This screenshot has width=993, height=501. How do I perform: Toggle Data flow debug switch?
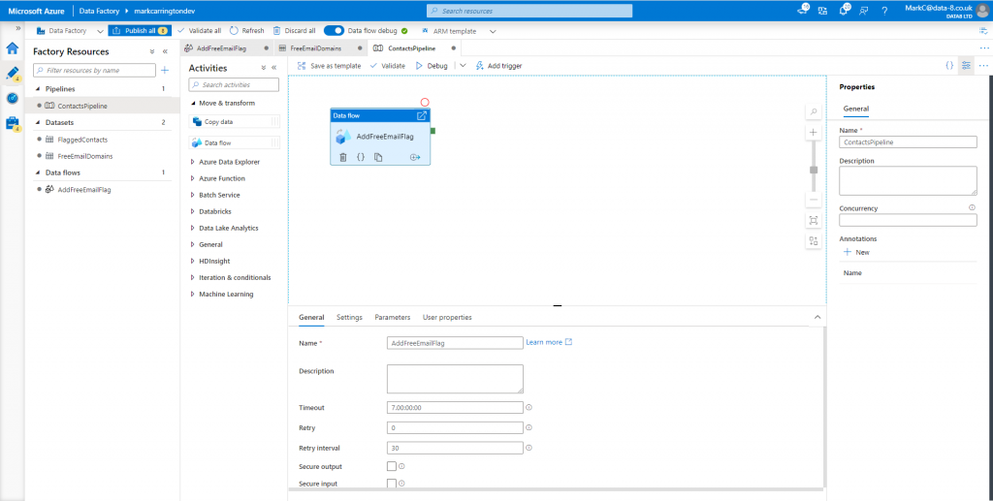point(334,30)
